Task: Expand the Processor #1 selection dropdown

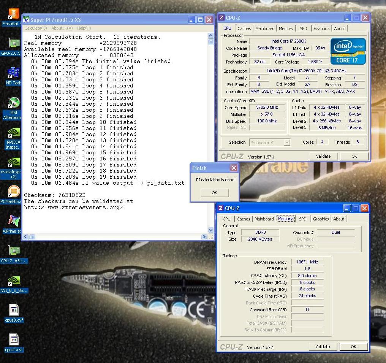Action: [286, 142]
